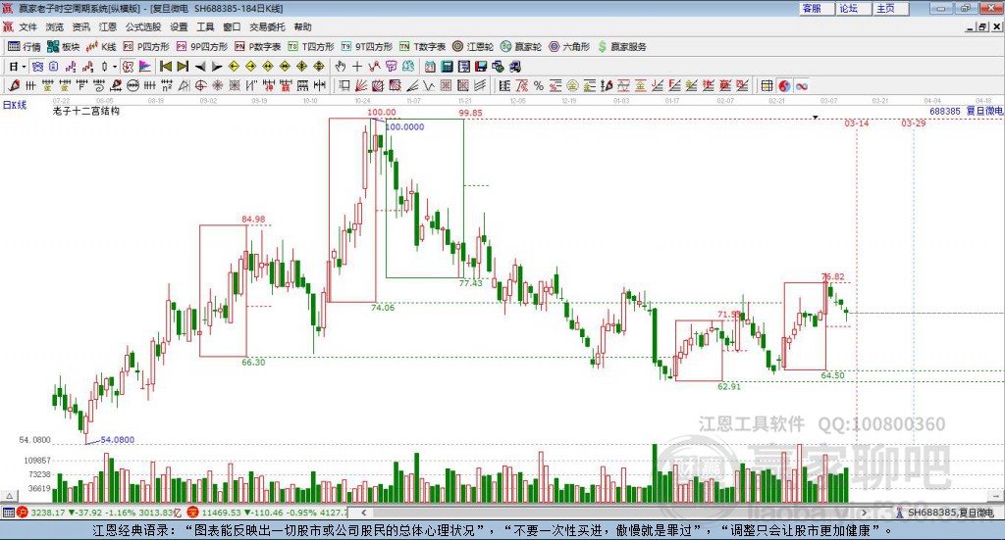Toggle the red-blue taiji yin-yang button
The height and width of the screenshot is (540, 1005).
784,85
